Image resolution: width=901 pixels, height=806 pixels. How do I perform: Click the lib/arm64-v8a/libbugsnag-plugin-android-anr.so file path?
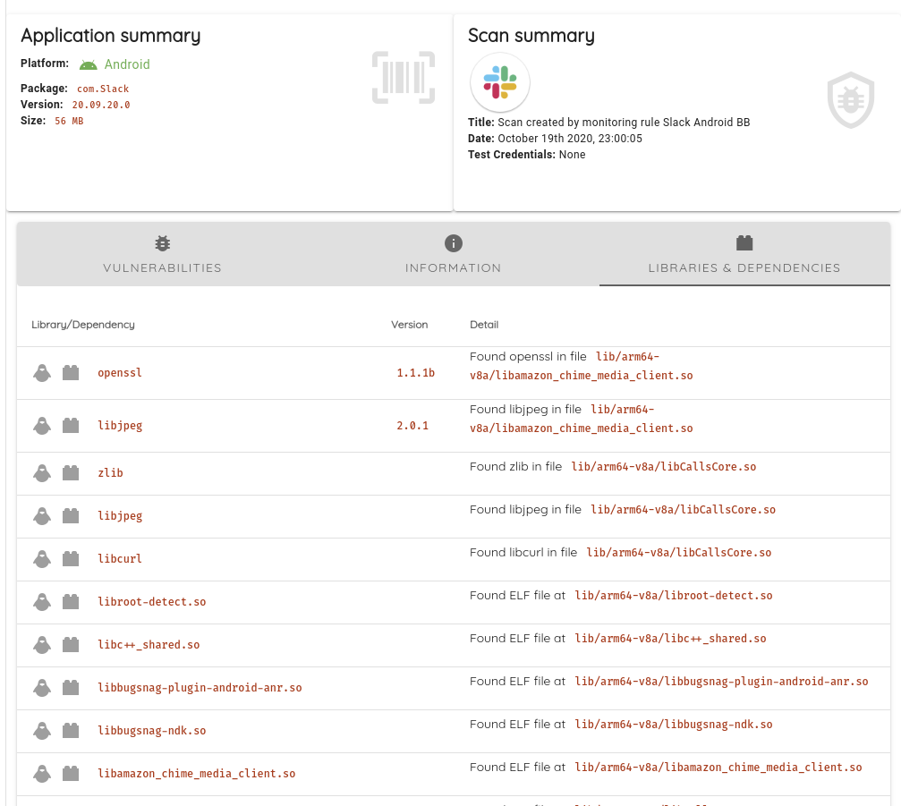[x=722, y=682]
